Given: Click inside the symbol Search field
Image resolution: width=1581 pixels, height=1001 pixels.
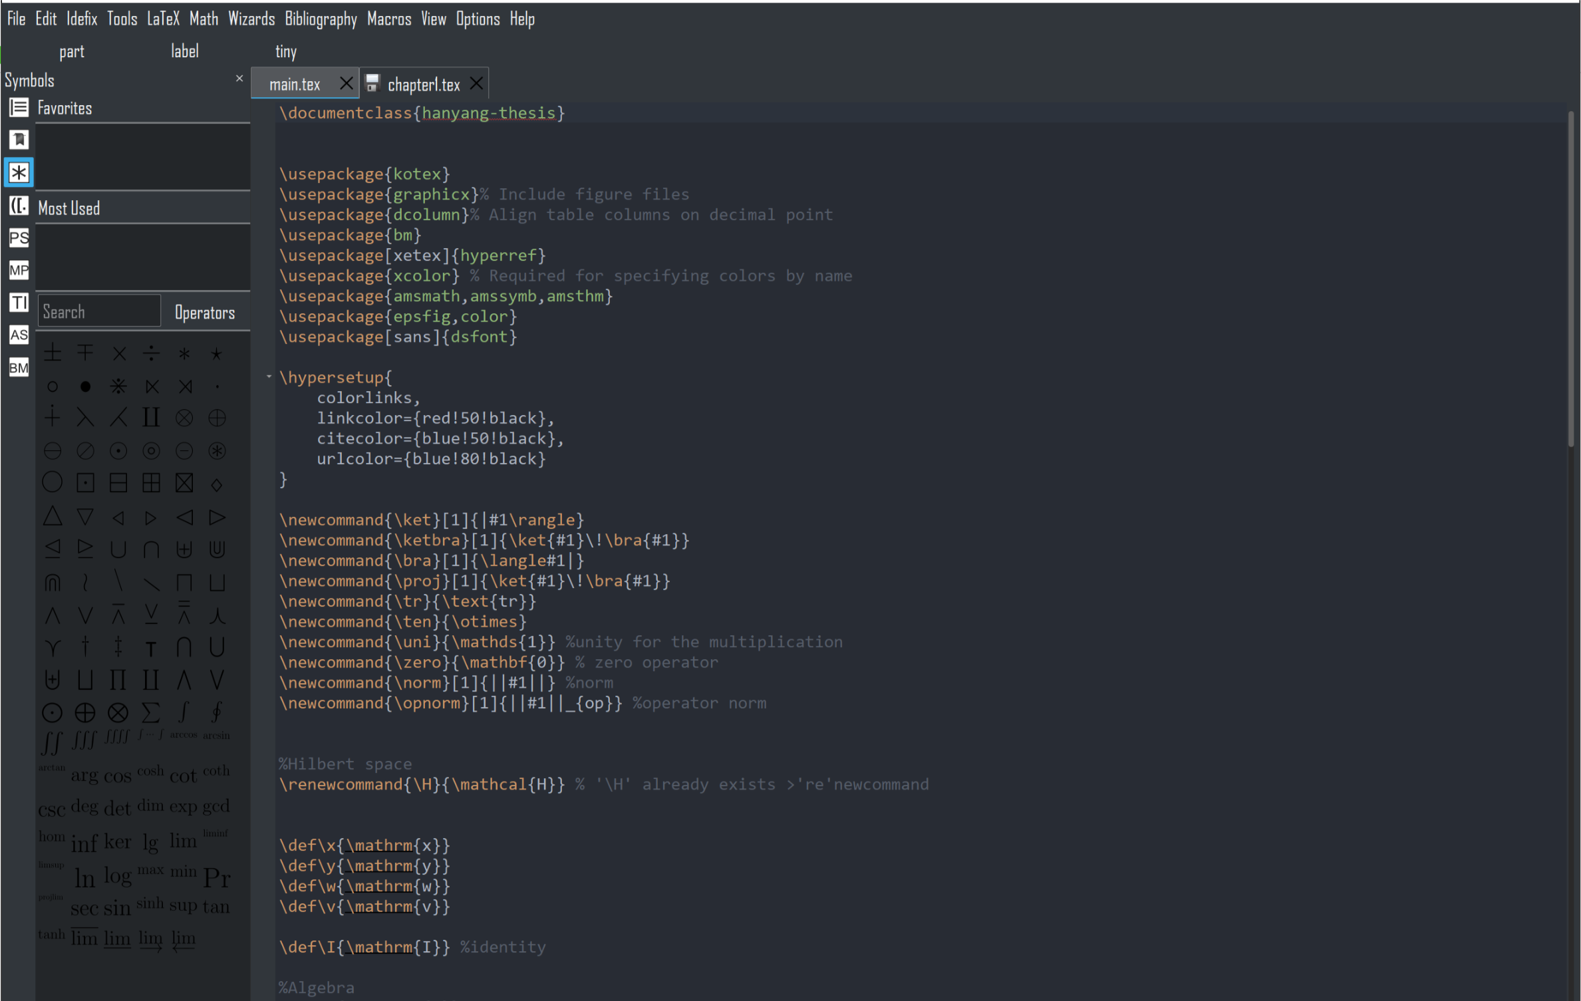Looking at the screenshot, I should pos(98,311).
